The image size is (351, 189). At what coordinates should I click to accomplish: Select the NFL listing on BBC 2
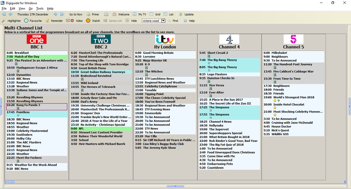(101, 129)
